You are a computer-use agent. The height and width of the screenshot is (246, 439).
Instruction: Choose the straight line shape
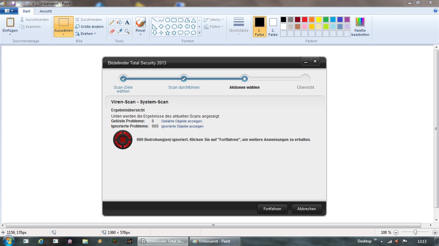pos(155,20)
